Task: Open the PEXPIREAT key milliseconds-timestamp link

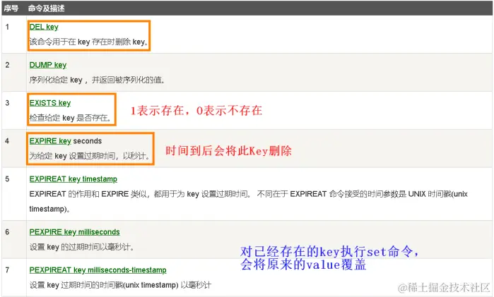Action: (98, 270)
